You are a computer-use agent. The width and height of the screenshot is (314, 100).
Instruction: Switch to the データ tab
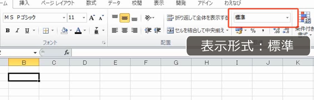(114, 3)
